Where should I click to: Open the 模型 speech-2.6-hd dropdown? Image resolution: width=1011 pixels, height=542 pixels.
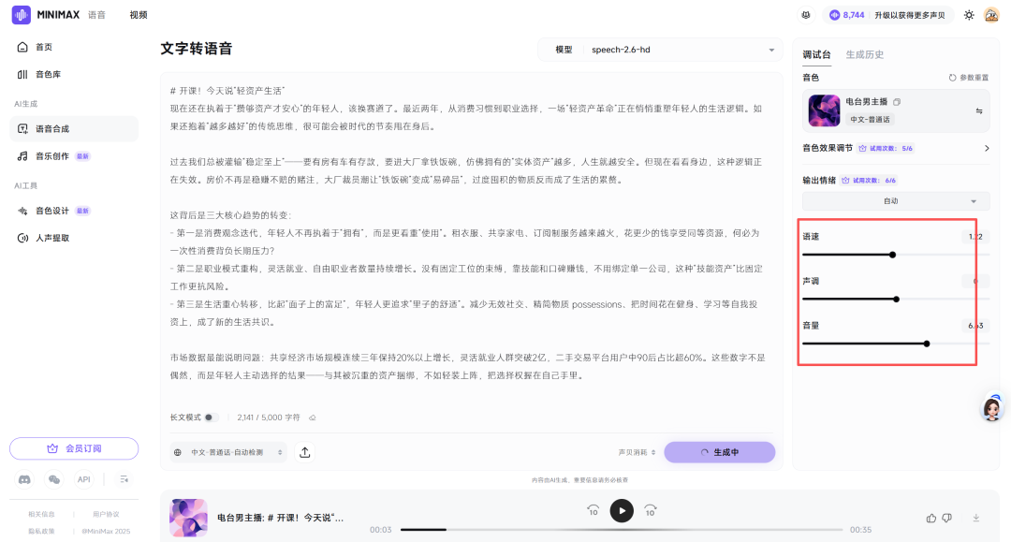coord(660,50)
